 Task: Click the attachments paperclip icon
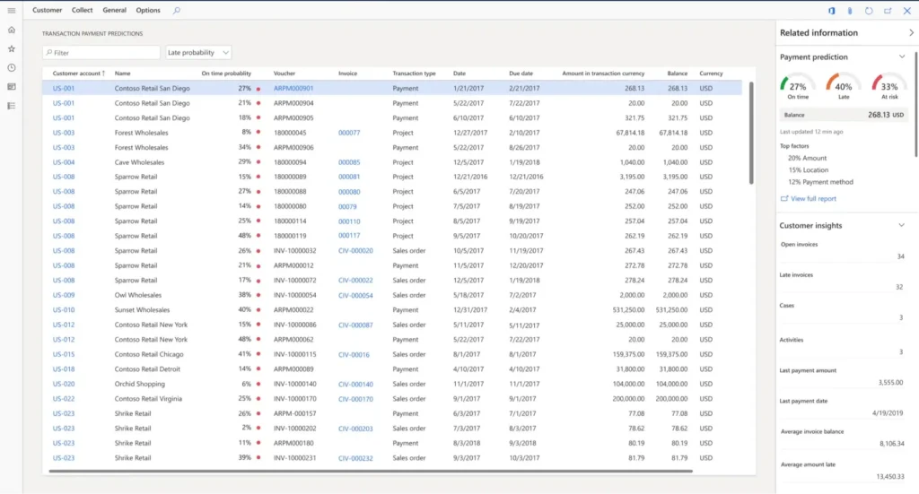pyautogui.click(x=850, y=11)
